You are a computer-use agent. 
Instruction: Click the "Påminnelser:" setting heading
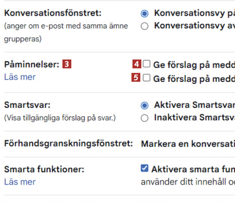(x=31, y=65)
